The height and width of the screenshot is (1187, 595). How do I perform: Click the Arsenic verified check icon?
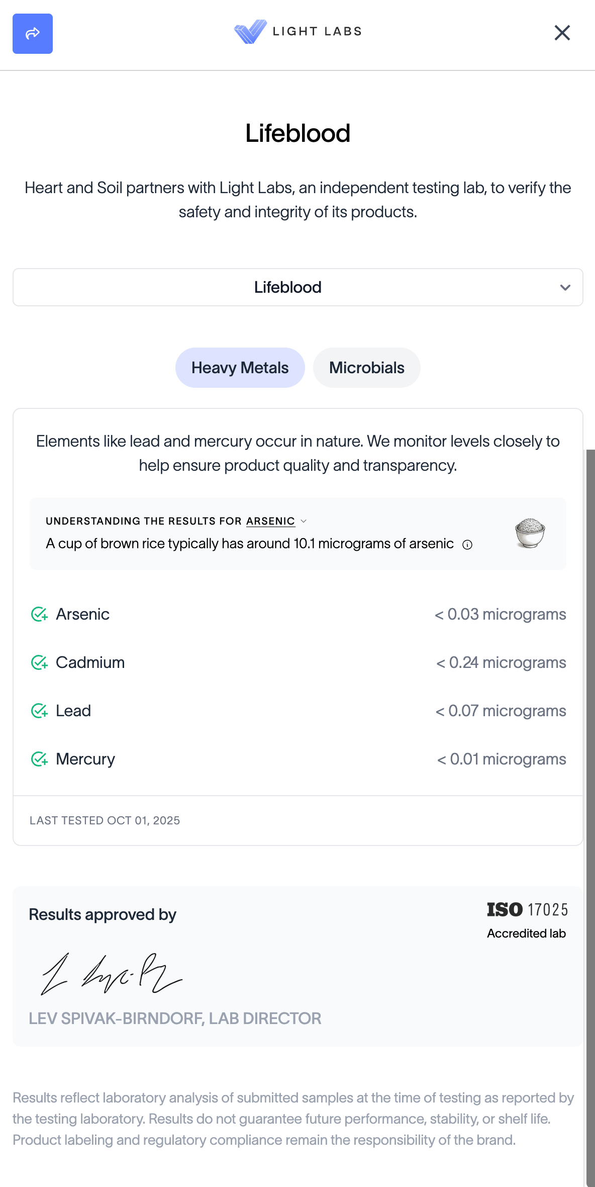39,614
